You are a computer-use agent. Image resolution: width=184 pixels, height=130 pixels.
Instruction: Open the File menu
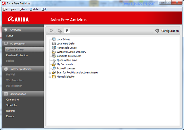[5, 9]
